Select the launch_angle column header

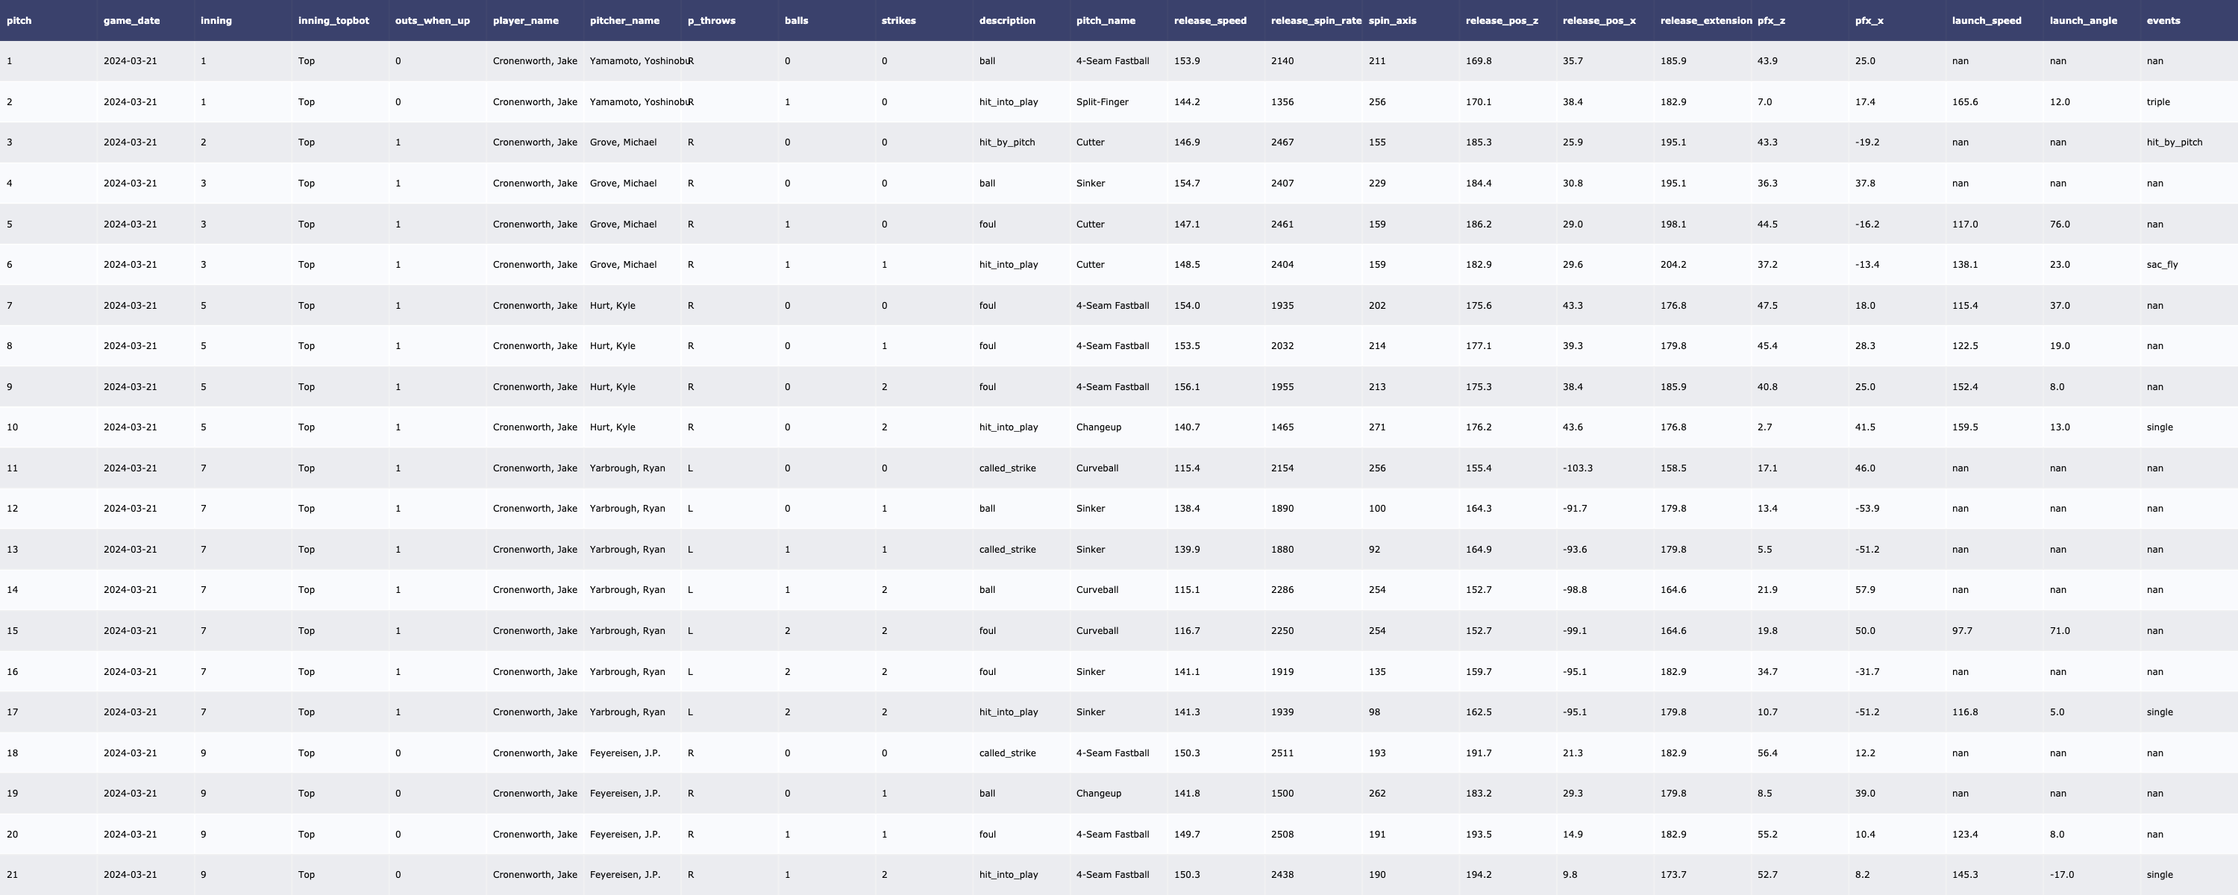coord(2083,21)
